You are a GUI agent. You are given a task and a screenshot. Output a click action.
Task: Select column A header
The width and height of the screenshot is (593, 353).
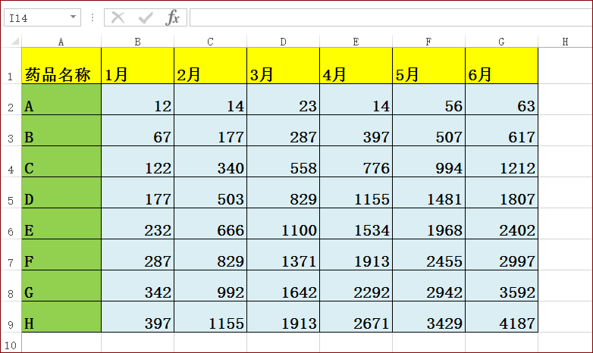(61, 42)
